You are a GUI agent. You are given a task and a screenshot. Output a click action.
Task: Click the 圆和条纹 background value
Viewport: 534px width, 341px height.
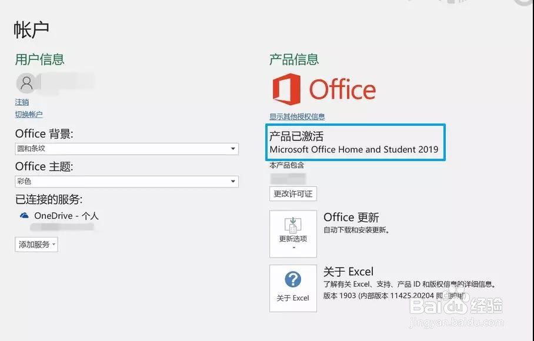click(x=31, y=149)
